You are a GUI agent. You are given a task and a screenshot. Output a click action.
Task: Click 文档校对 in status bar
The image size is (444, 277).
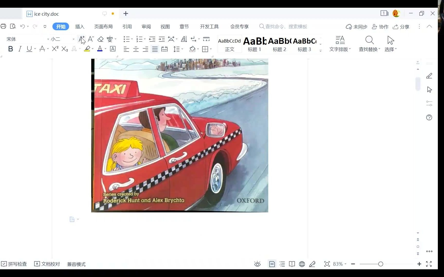click(x=47, y=264)
